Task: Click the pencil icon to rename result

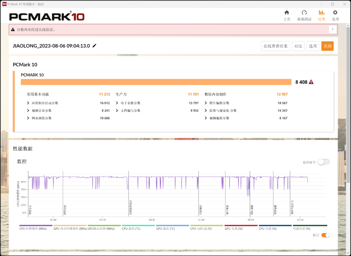Action: coord(95,46)
